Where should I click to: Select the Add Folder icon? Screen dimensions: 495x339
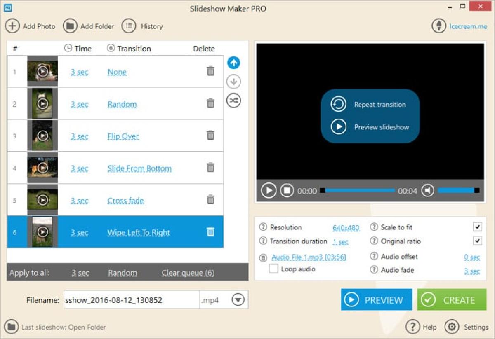pyautogui.click(x=69, y=26)
